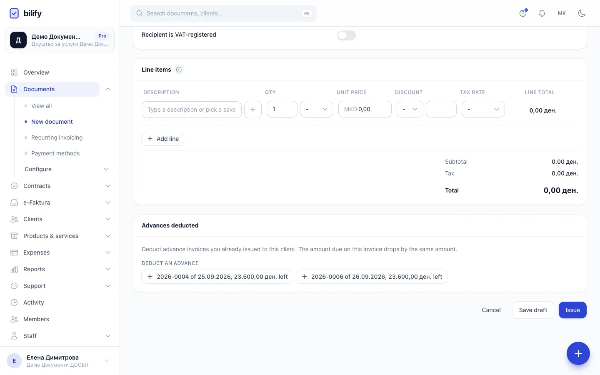This screenshot has width=600, height=375.
Task: Click the line item description field
Action: point(192,110)
